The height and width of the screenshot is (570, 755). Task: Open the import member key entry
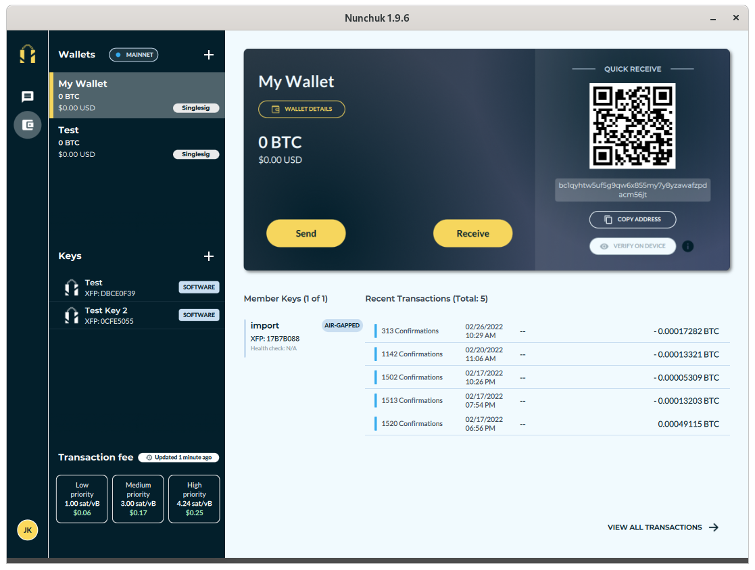303,337
